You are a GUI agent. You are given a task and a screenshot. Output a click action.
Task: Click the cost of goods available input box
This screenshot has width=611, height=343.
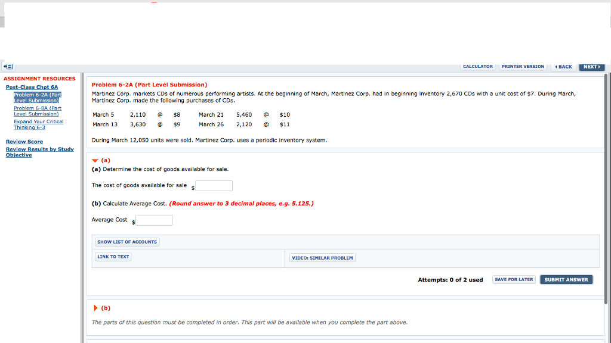point(213,185)
